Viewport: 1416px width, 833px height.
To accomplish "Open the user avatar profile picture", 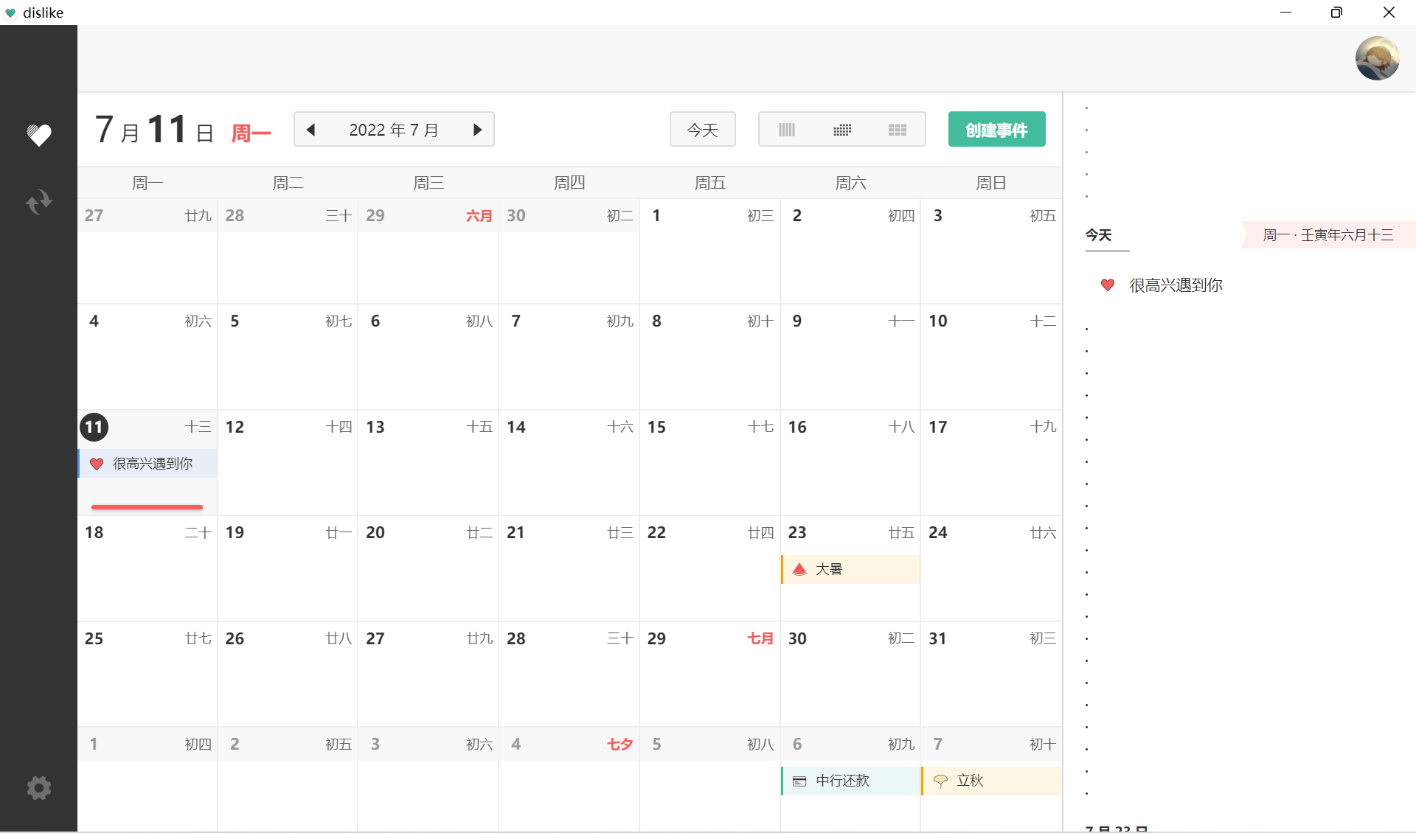I will tap(1377, 58).
